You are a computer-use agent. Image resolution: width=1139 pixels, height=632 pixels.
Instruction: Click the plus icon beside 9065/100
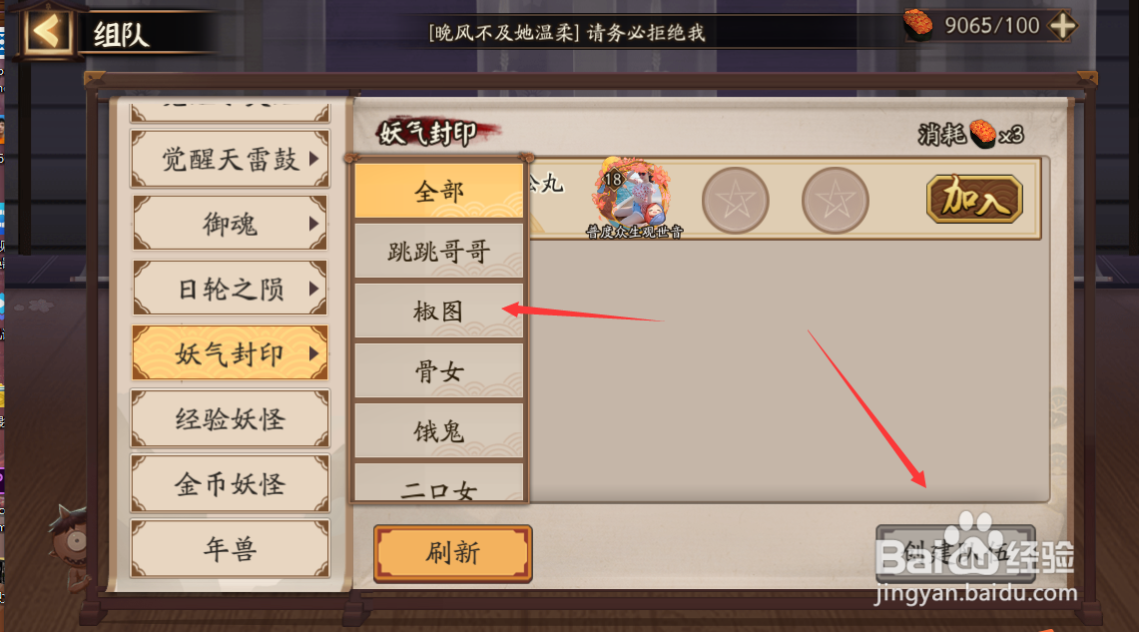click(x=1062, y=26)
